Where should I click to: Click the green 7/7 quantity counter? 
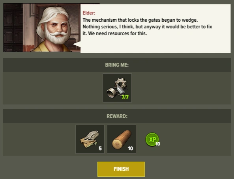125,97
